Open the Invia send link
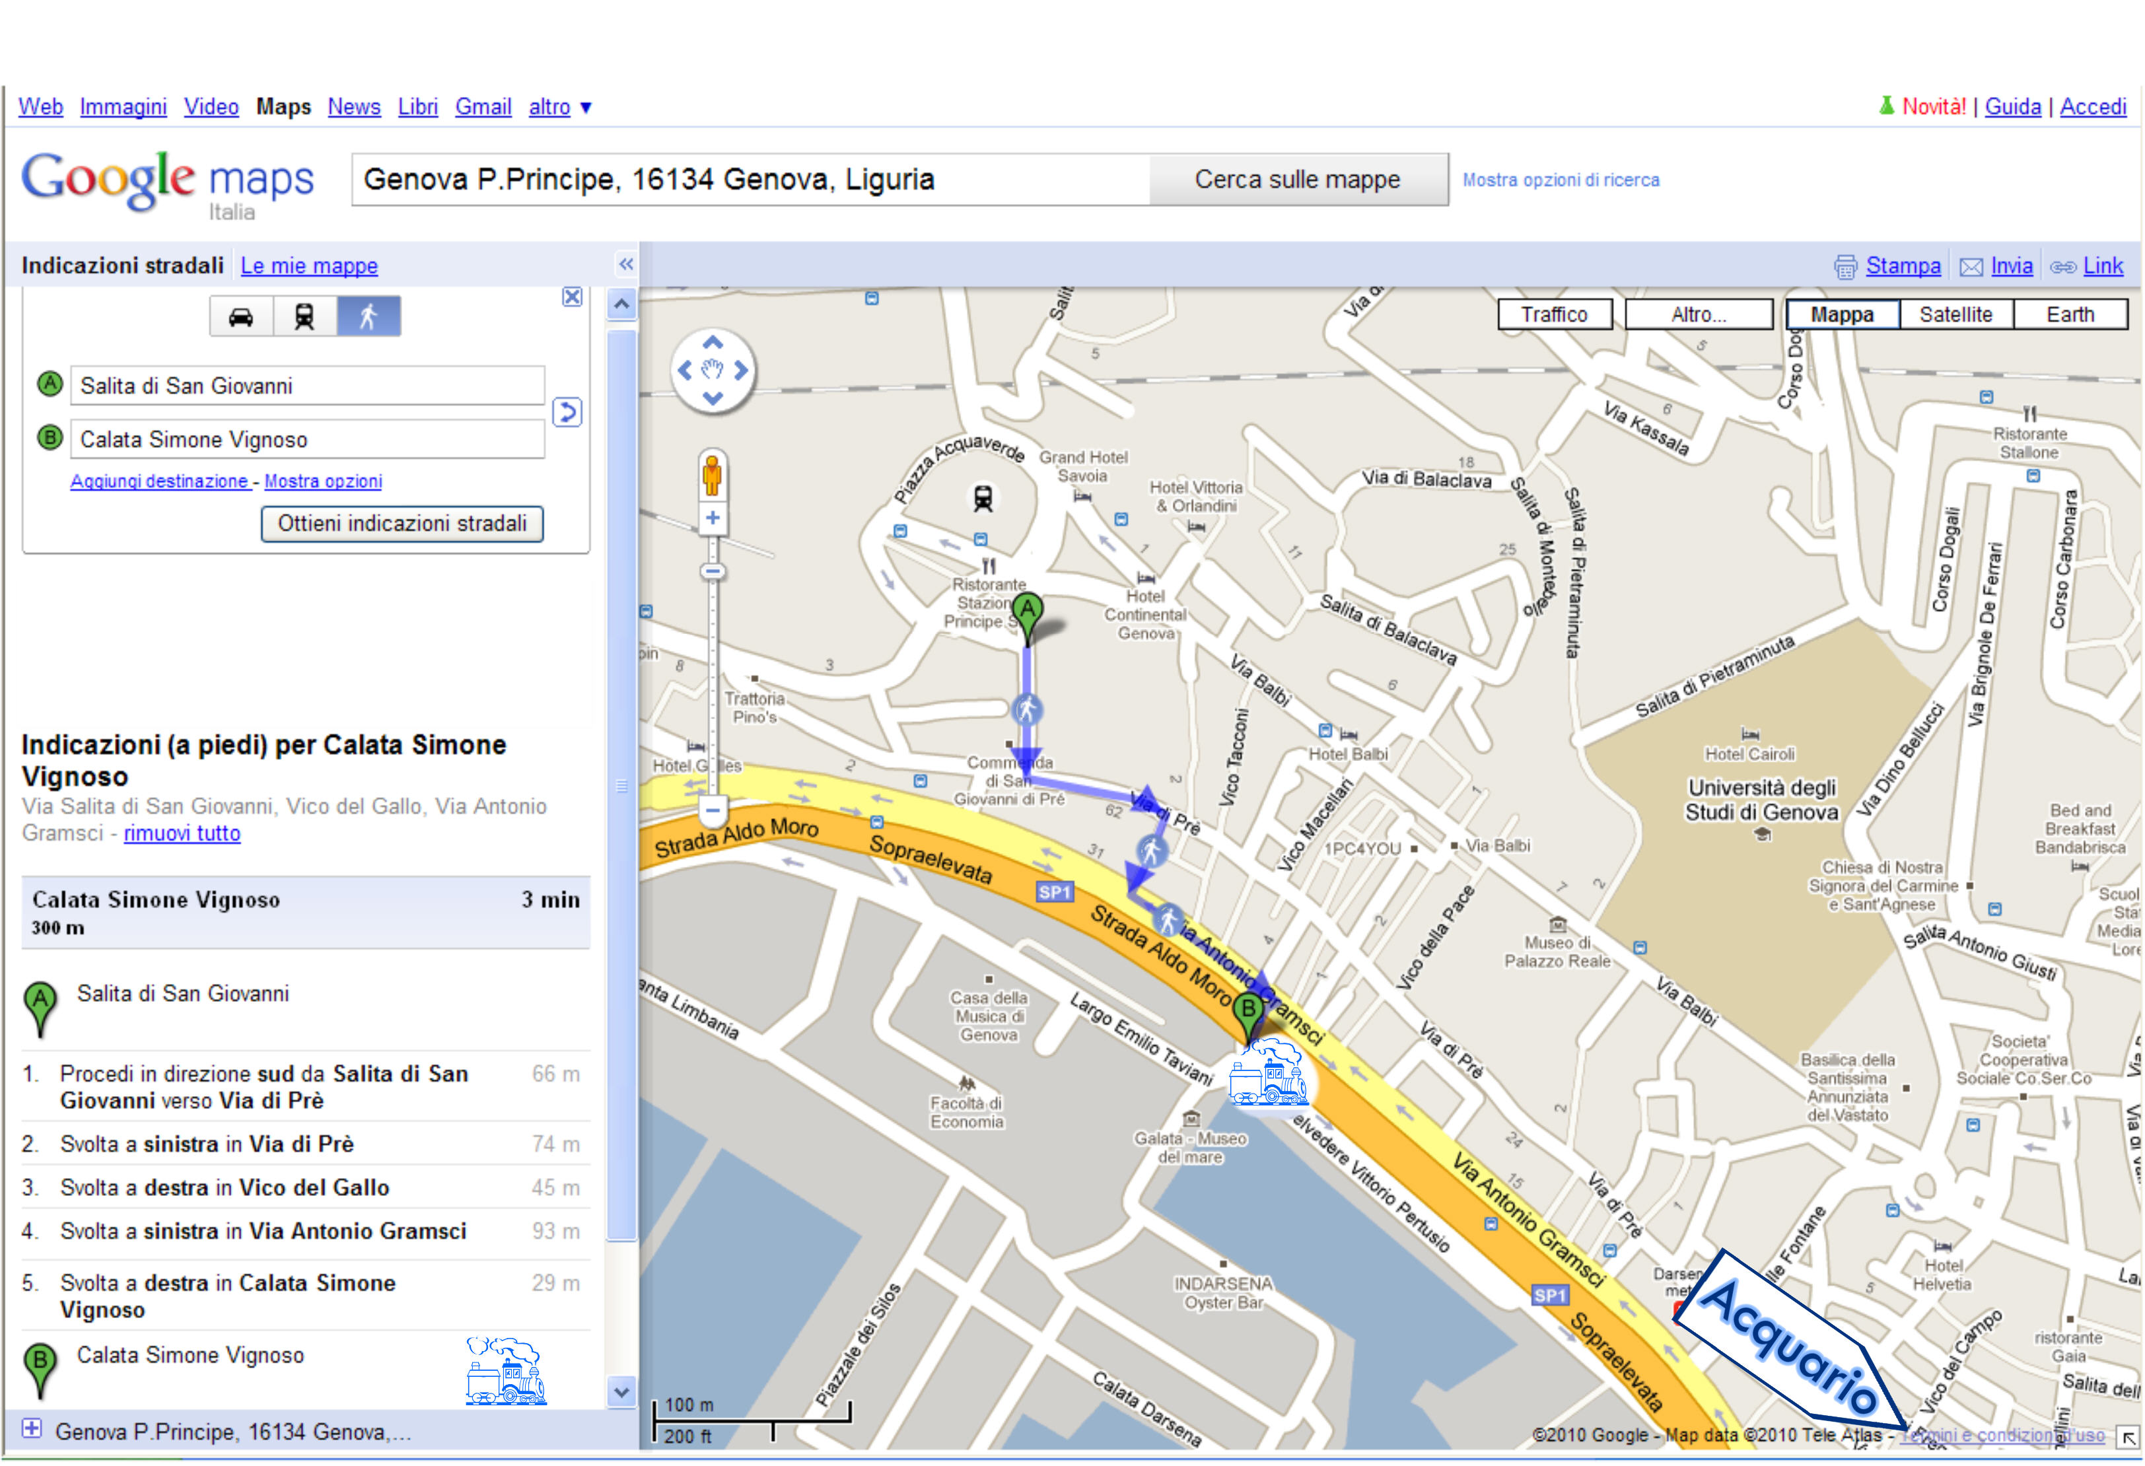This screenshot has height=1466, width=2145. pyautogui.click(x=2011, y=266)
